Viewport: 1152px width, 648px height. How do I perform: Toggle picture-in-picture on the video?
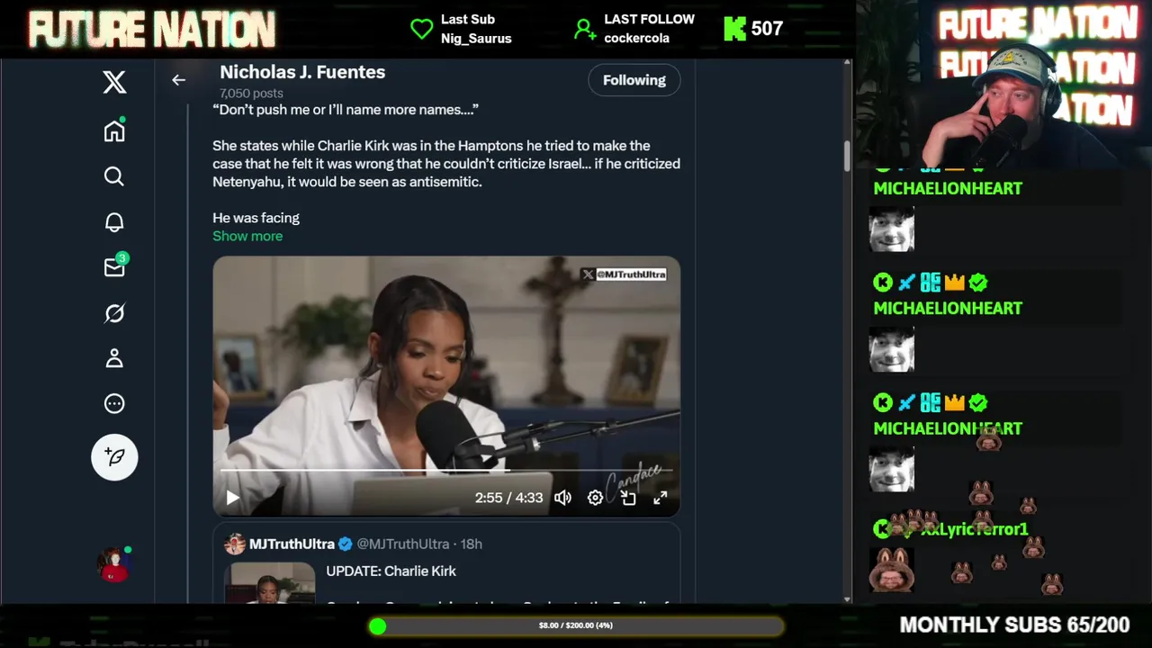tap(628, 498)
